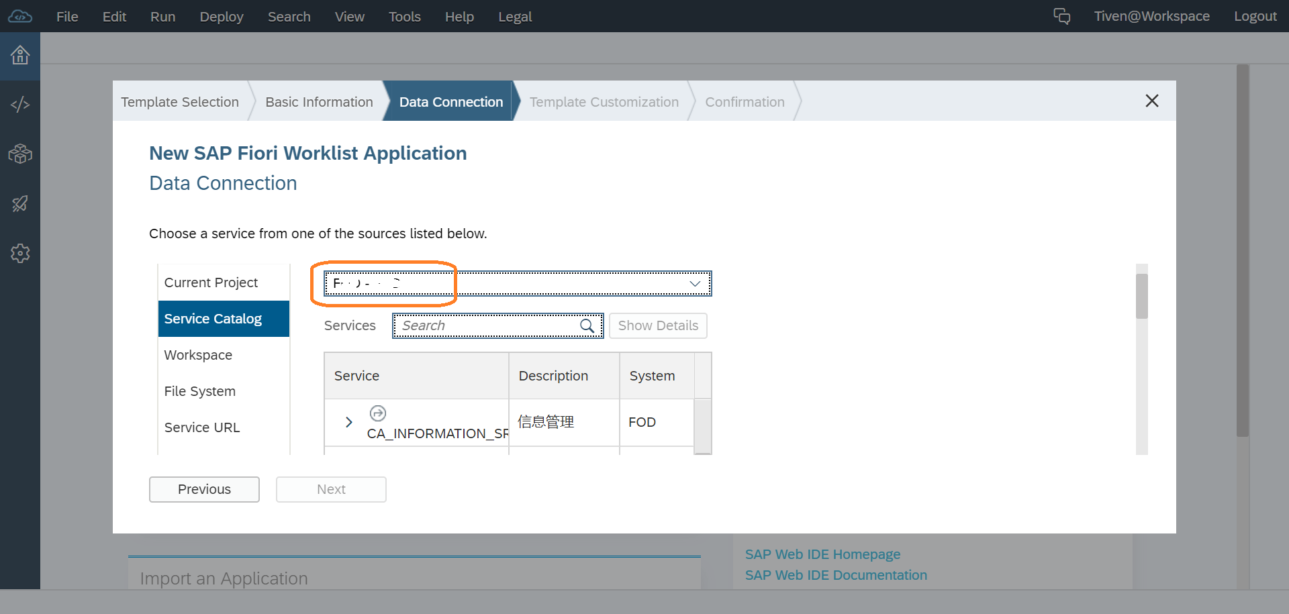Open the SAP Web IDE cloud logo
The width and height of the screenshot is (1289, 614).
[20, 16]
